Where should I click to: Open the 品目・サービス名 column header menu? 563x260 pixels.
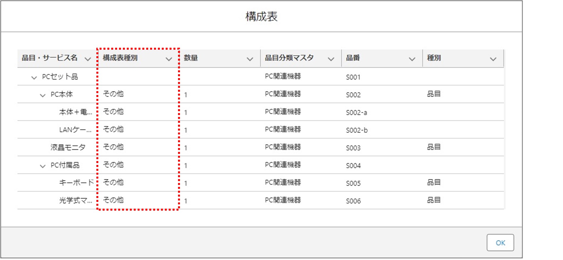88,59
